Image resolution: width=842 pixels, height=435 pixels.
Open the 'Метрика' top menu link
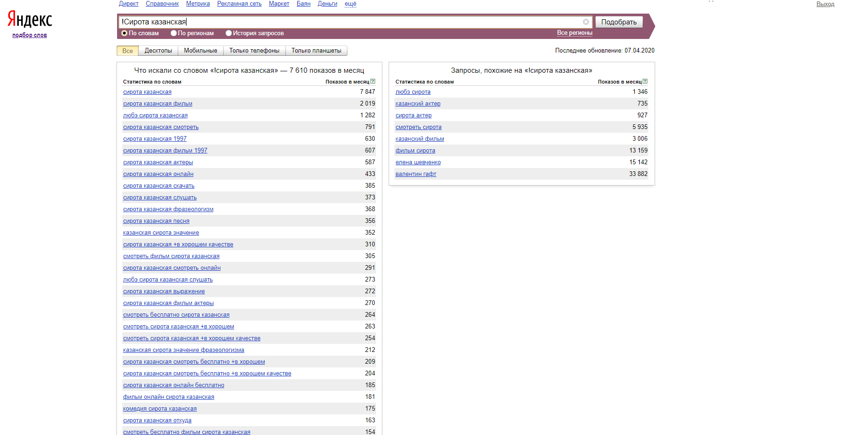pyautogui.click(x=198, y=4)
